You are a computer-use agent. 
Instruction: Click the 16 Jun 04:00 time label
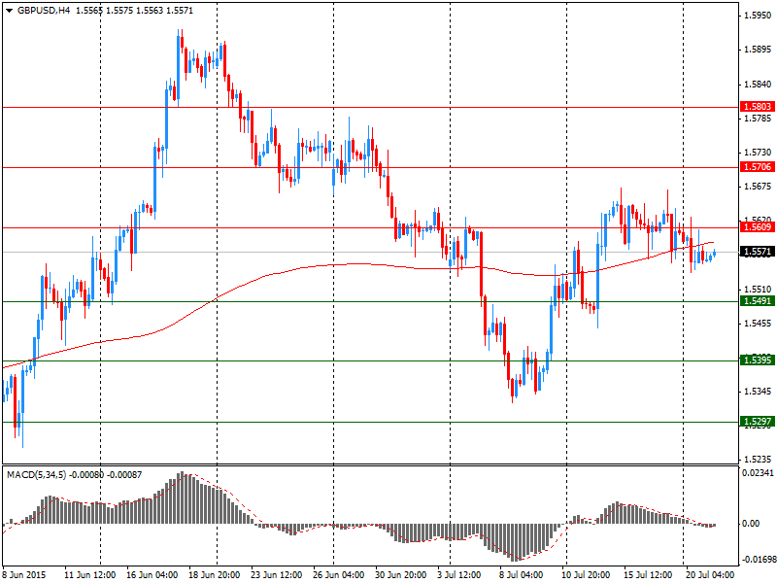coord(152,575)
